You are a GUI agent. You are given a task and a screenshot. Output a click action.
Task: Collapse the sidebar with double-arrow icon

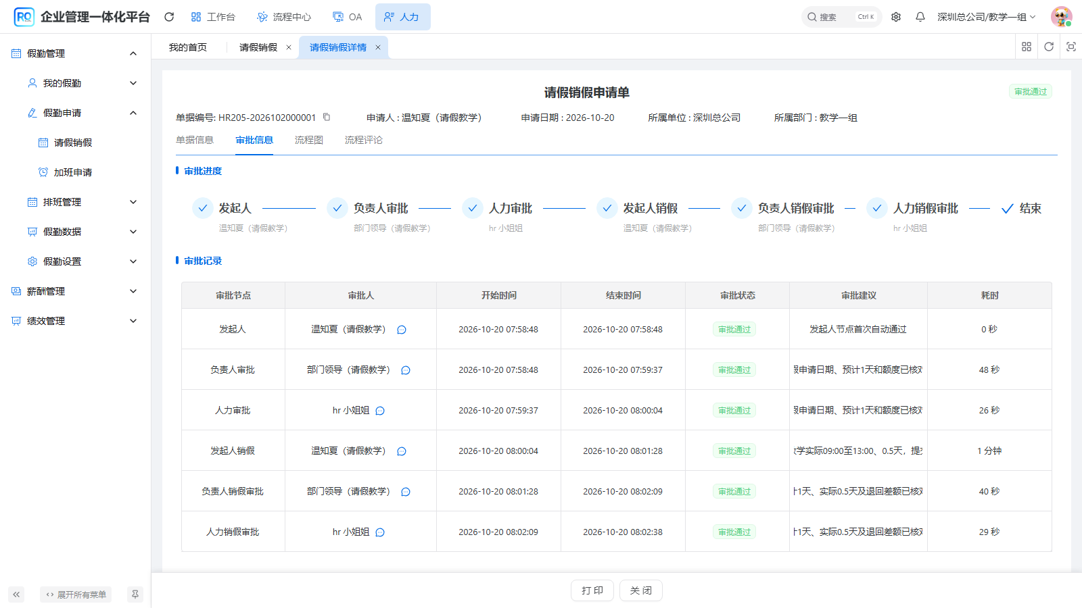click(16, 594)
